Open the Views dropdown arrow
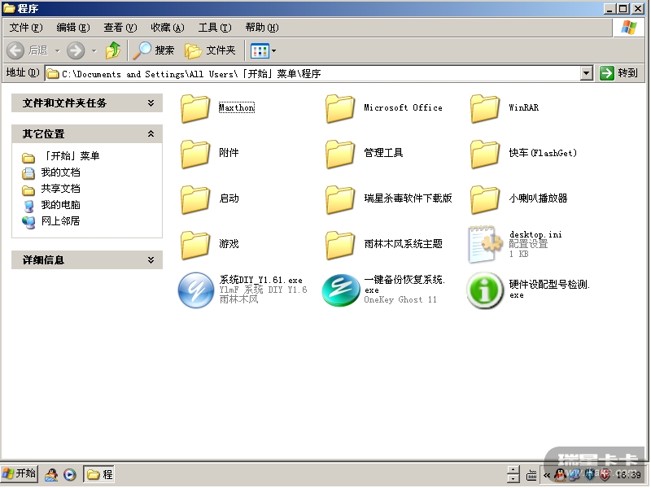Image resolution: width=651 pixels, height=488 pixels. 273,51
